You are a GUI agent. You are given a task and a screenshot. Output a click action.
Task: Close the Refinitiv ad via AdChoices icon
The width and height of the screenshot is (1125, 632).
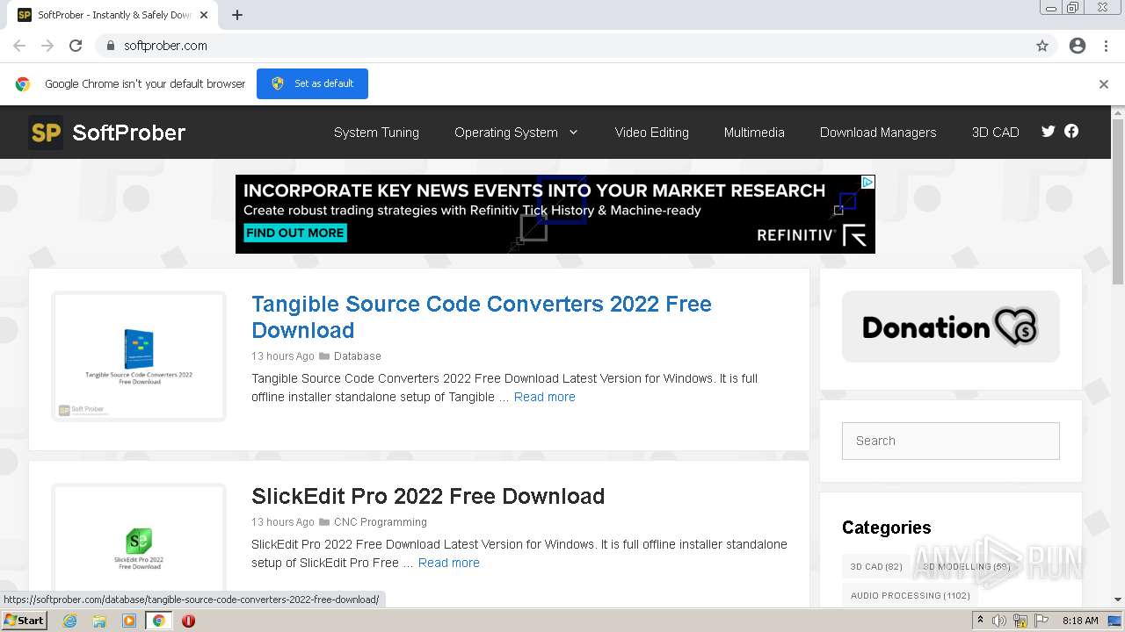867,183
